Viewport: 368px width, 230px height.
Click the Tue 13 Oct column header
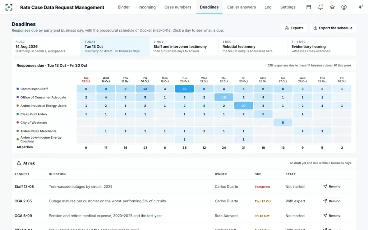click(x=86, y=80)
